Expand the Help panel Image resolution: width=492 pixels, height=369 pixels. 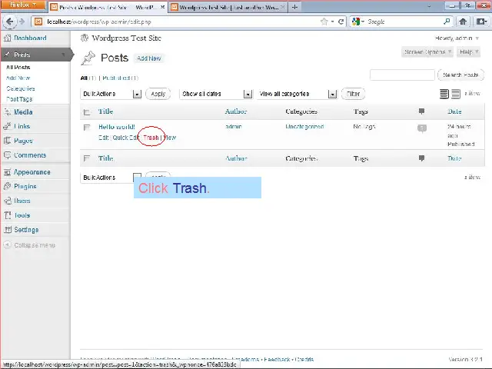pos(468,52)
